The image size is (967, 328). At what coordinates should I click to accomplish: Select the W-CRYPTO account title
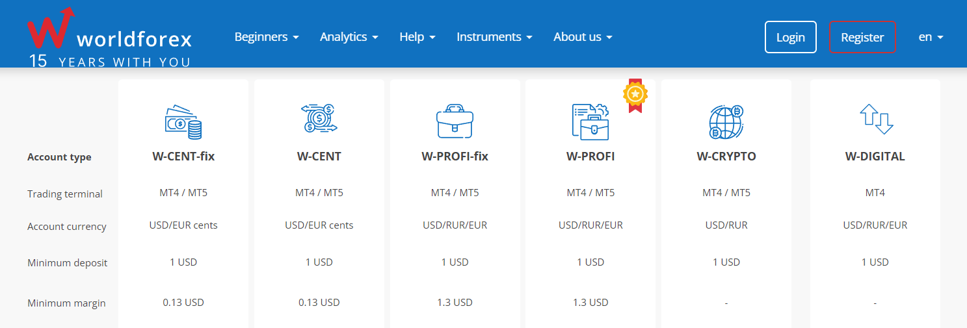tap(726, 157)
